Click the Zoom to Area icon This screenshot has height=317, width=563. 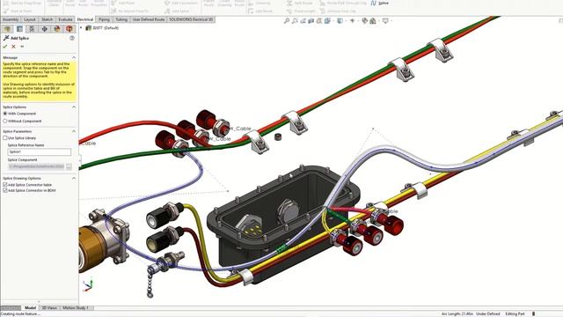coord(295,21)
